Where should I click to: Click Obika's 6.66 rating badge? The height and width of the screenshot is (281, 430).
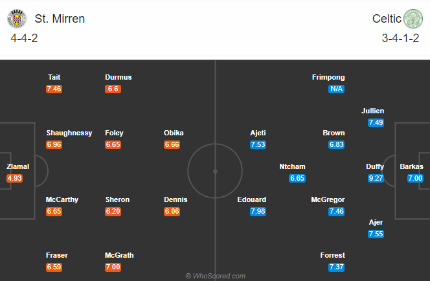click(x=172, y=144)
